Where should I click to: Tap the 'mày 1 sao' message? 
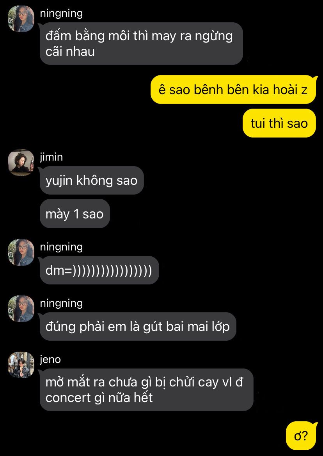(75, 214)
